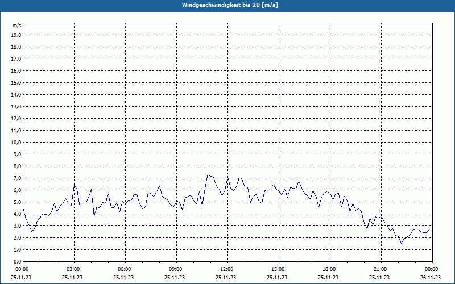Click the y-axis label '4,0'
Viewport: 455px width, 284px height.
18,214
